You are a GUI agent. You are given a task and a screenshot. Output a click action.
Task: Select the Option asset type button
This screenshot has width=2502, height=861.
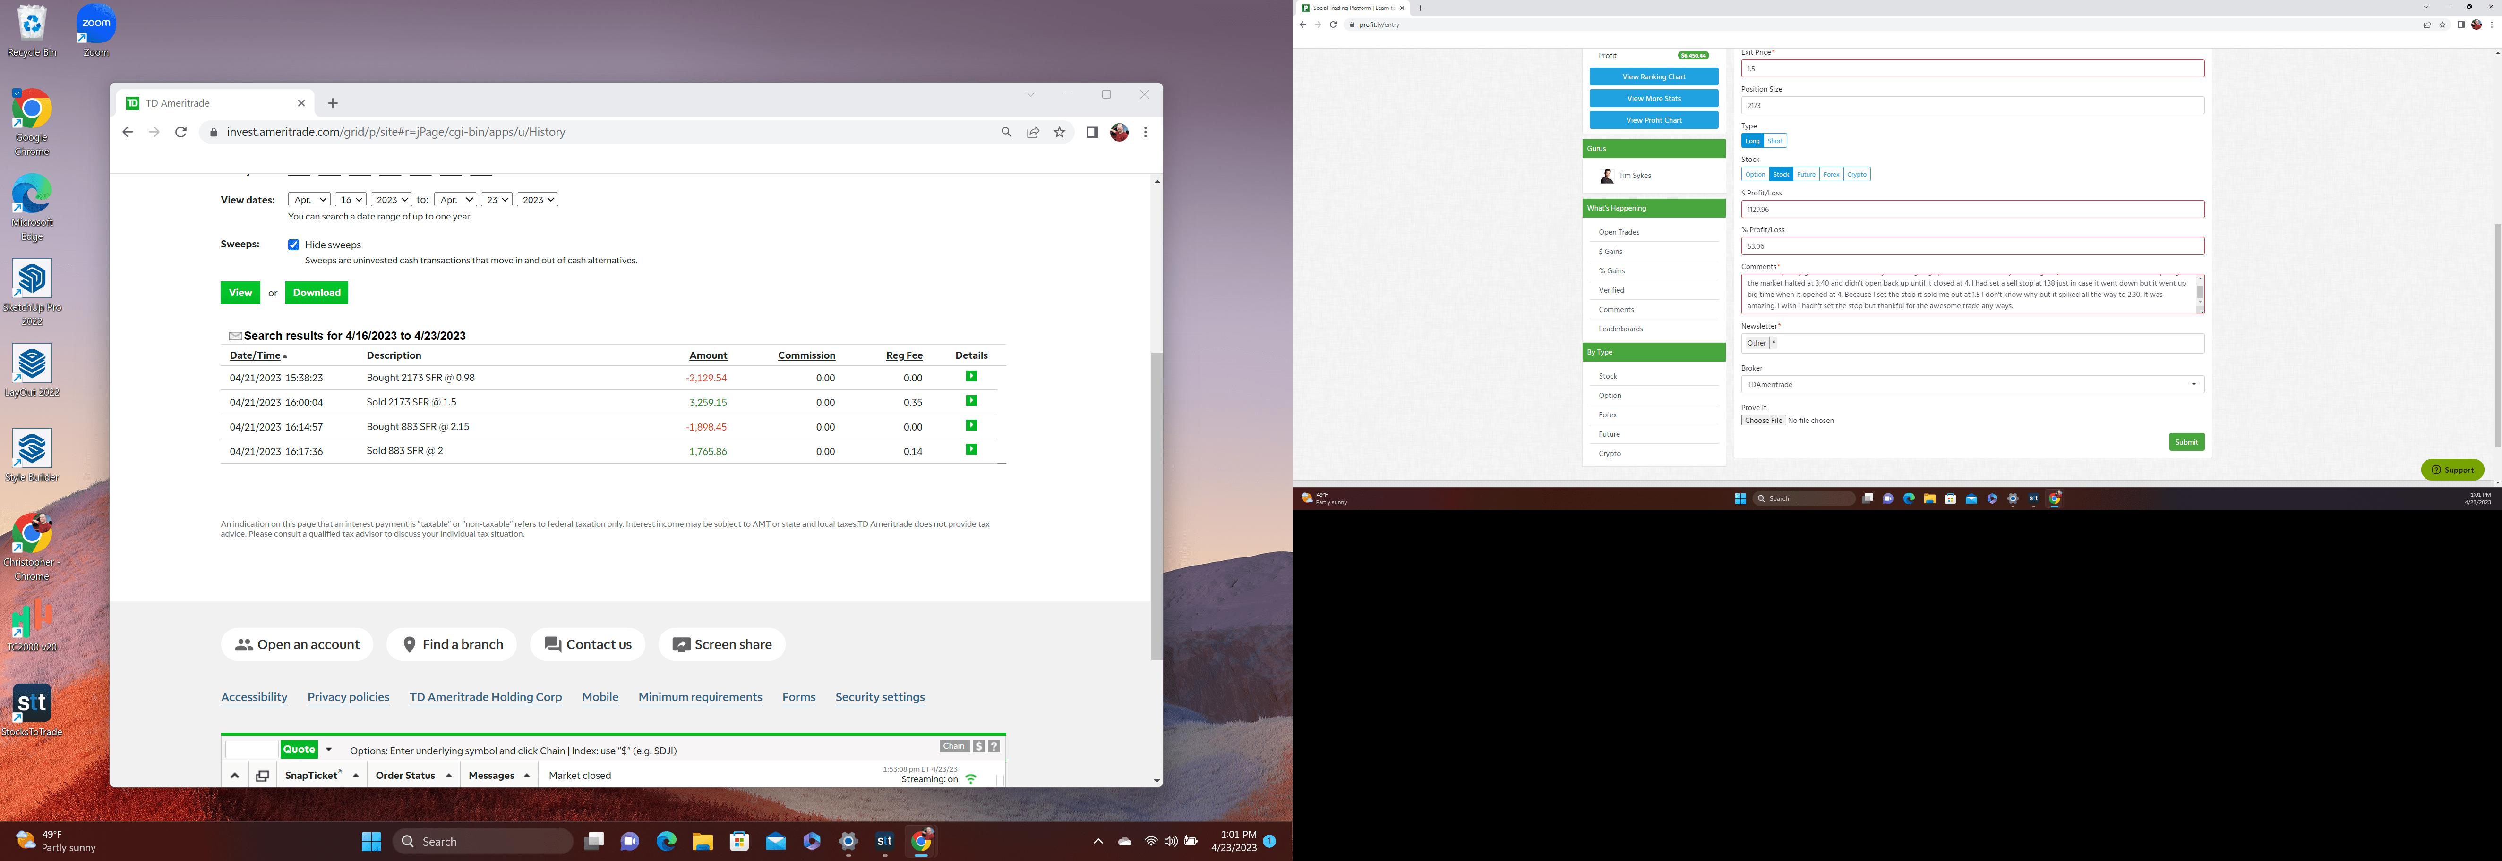pos(1754,175)
